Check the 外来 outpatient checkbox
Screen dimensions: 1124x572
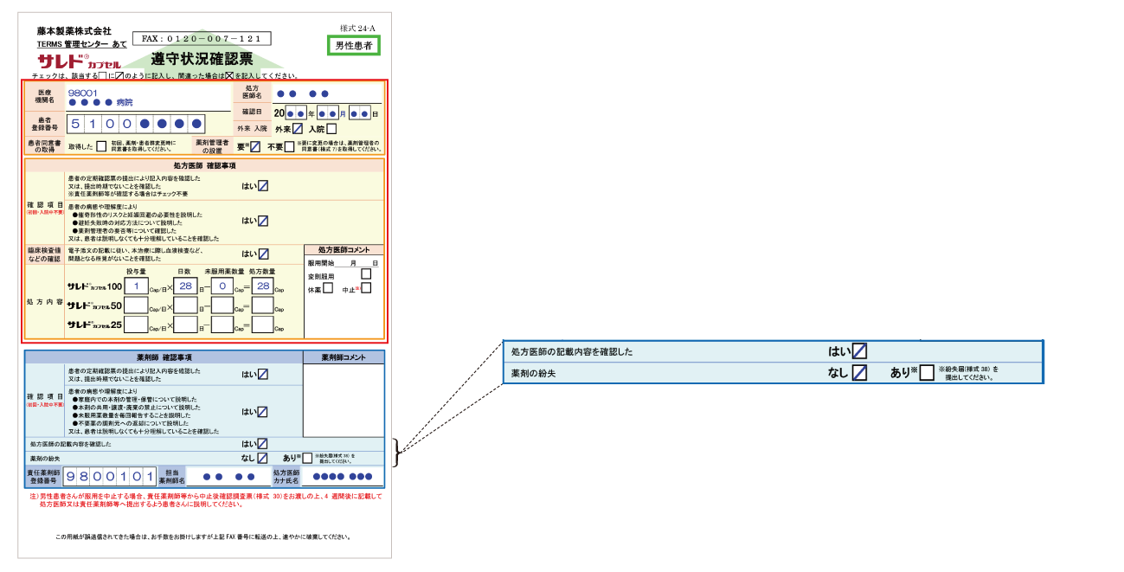[298, 129]
